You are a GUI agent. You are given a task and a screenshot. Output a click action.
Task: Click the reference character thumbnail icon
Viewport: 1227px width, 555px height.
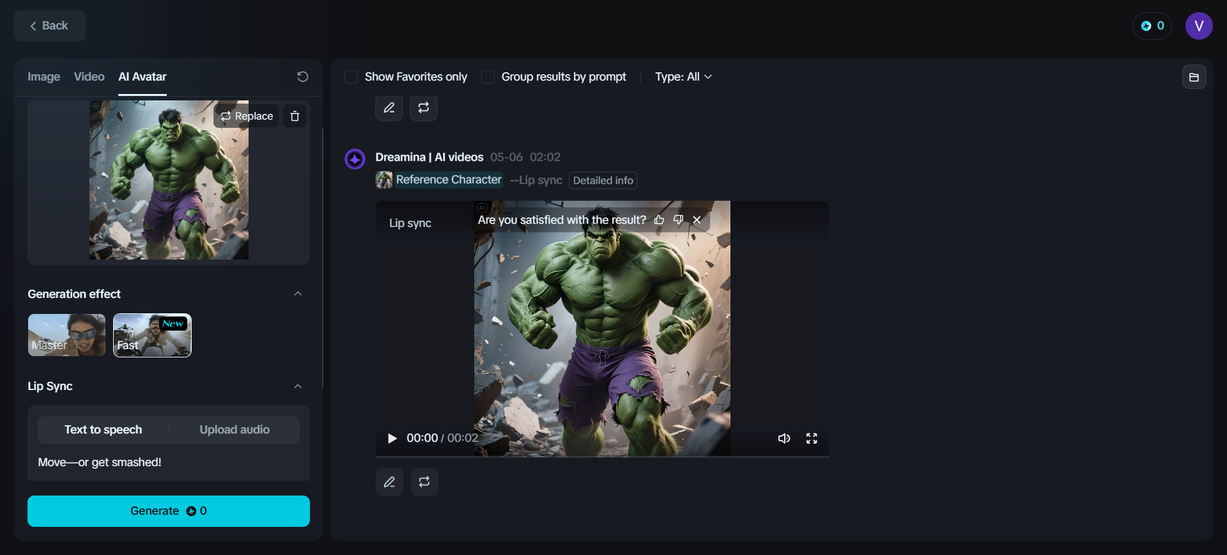point(384,180)
